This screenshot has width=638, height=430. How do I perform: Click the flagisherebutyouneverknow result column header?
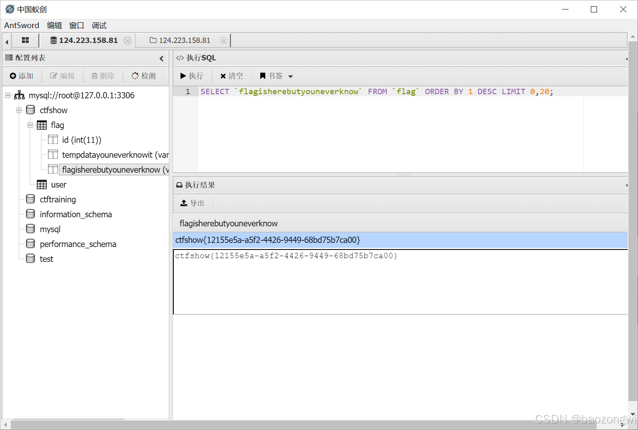click(x=228, y=223)
